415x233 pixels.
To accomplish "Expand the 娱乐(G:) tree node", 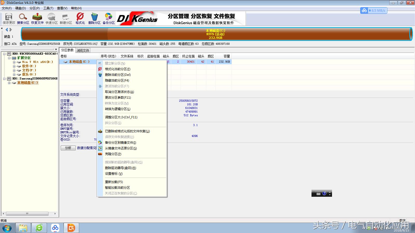I will point(15,74).
